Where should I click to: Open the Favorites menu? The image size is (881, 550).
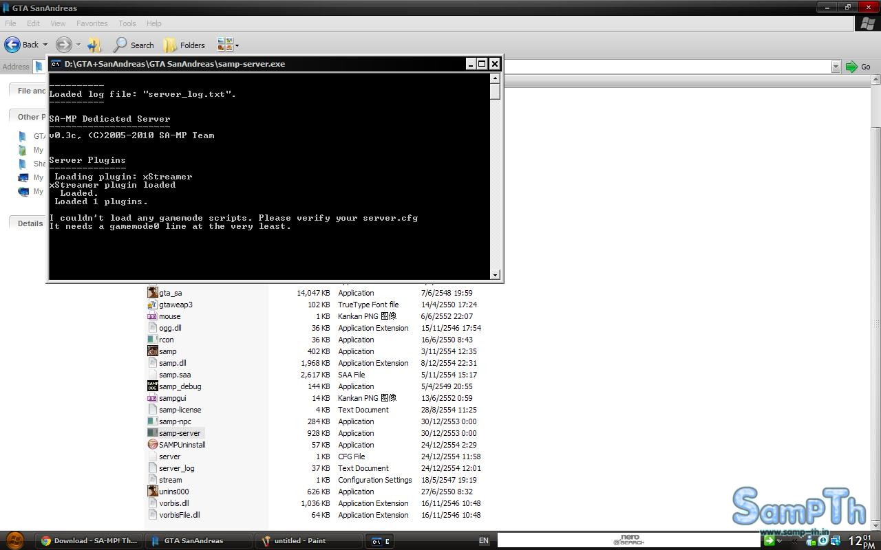click(x=92, y=23)
